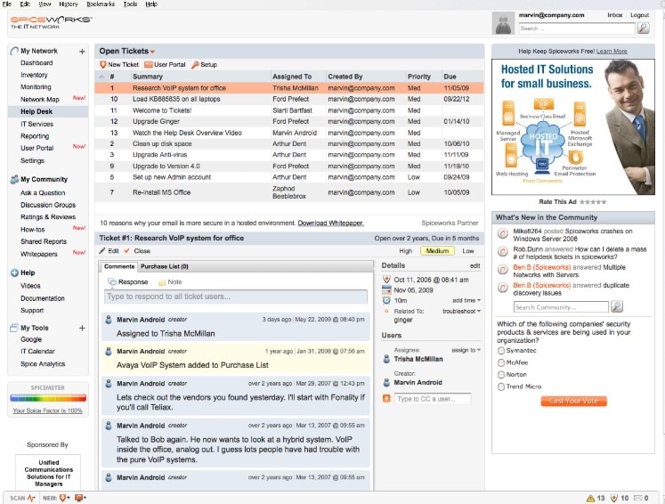Open the History menu
This screenshot has height=504, width=665.
69,4
